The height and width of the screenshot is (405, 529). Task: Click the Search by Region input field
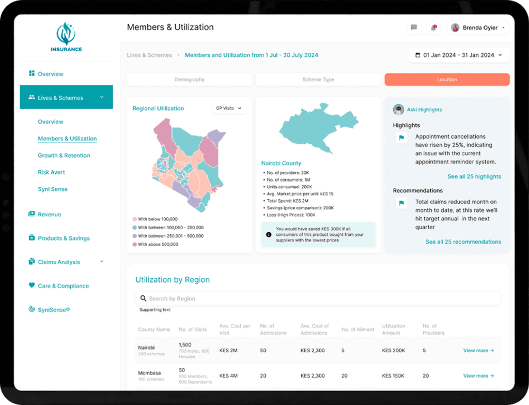pyautogui.click(x=318, y=298)
